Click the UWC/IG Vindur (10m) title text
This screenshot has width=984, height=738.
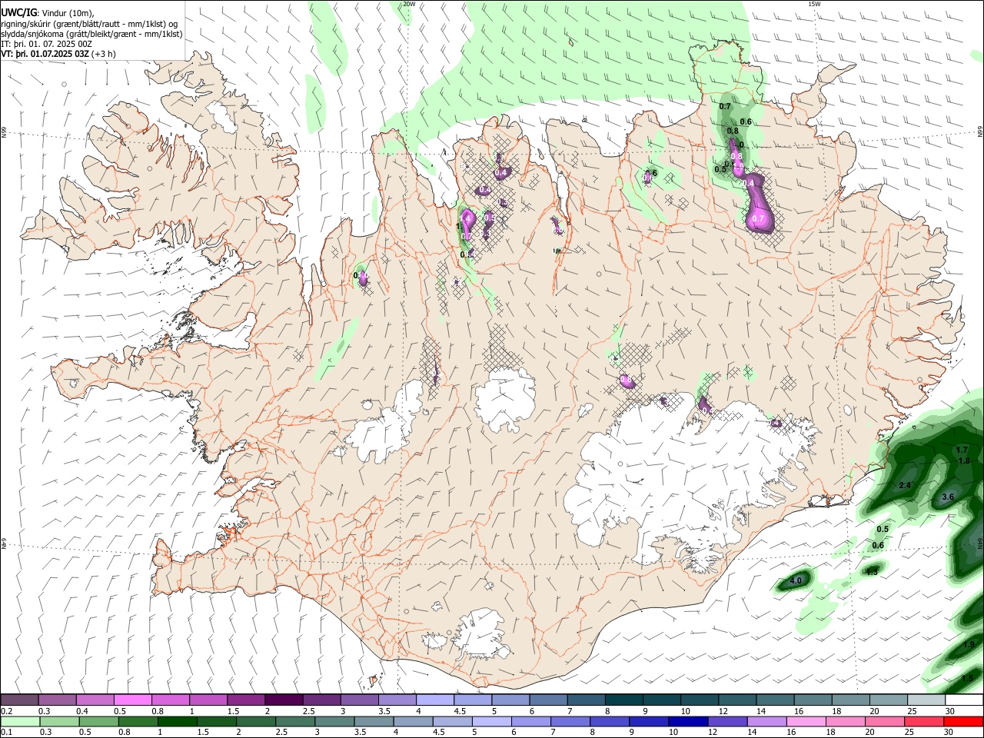(48, 12)
